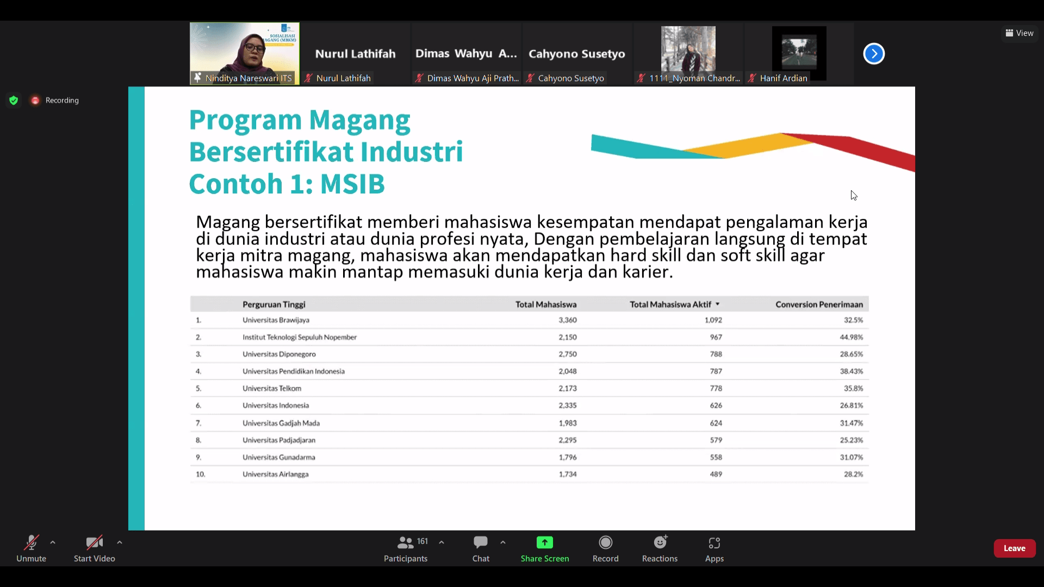Expand the caret next to Participants
Screen dimensions: 1044x587
pos(442,542)
